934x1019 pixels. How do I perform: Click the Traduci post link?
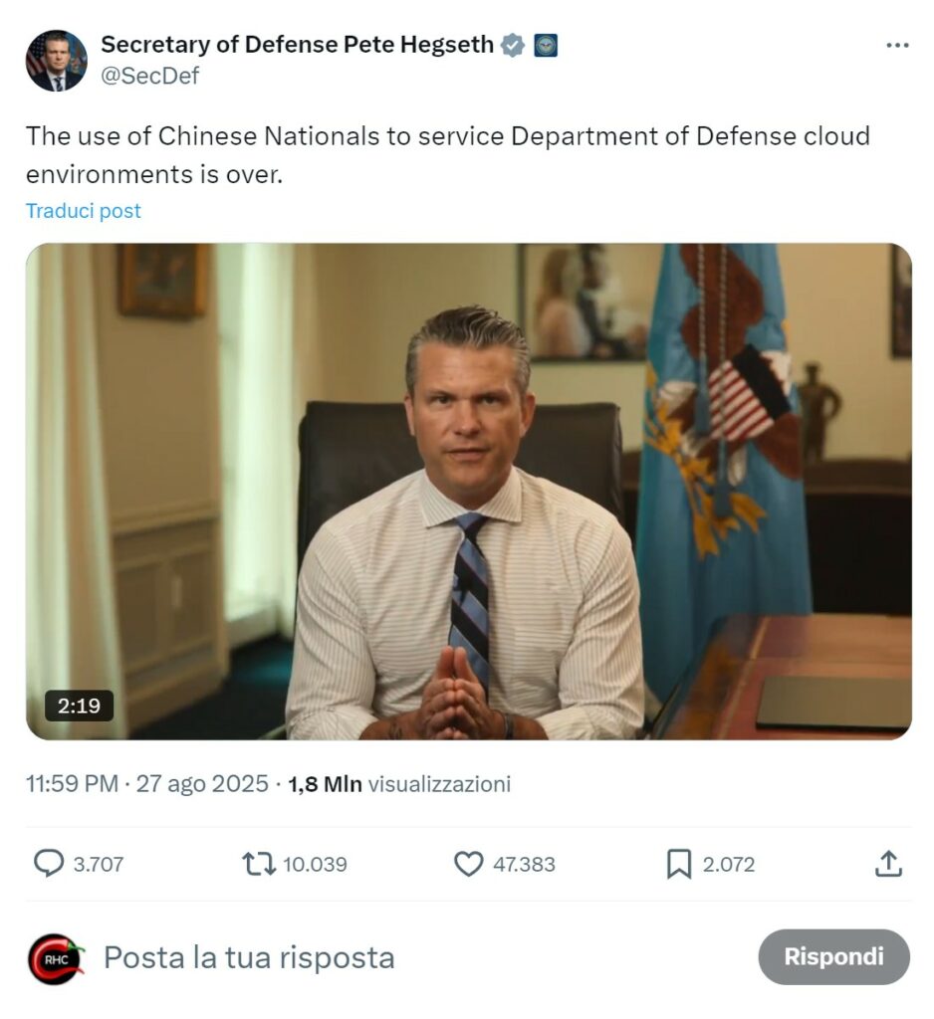click(84, 211)
